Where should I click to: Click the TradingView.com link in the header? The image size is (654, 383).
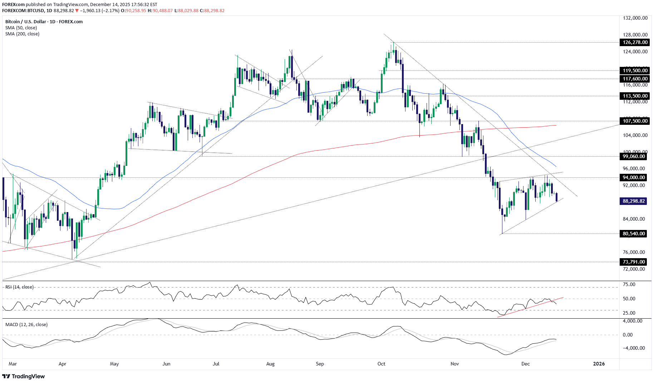[x=70, y=4]
